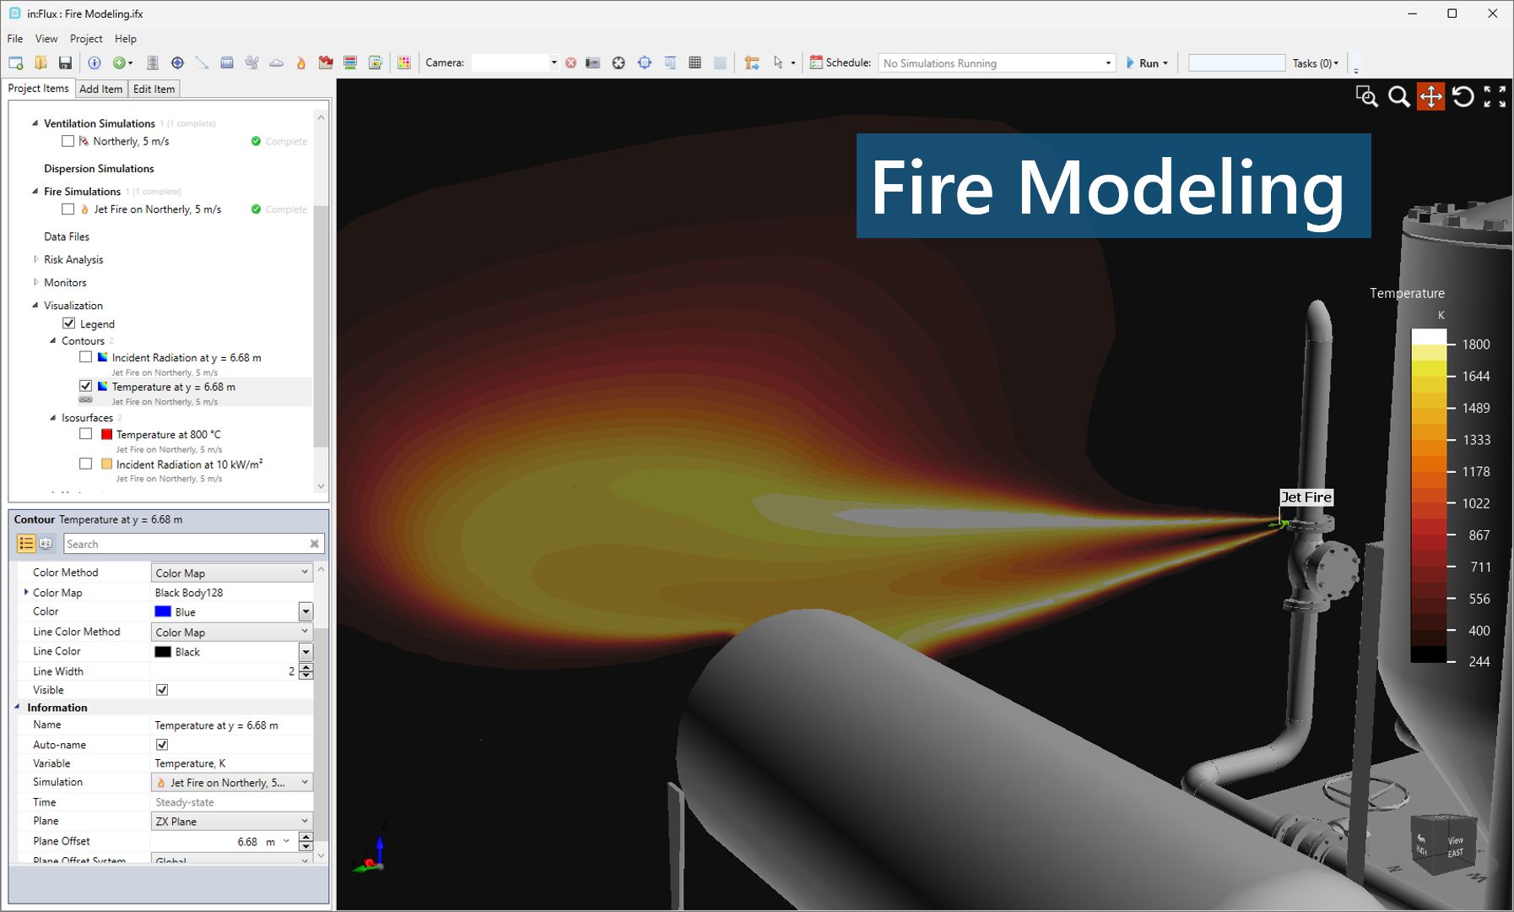The image size is (1514, 912).
Task: Select the Data Files tree item
Action: (67, 236)
